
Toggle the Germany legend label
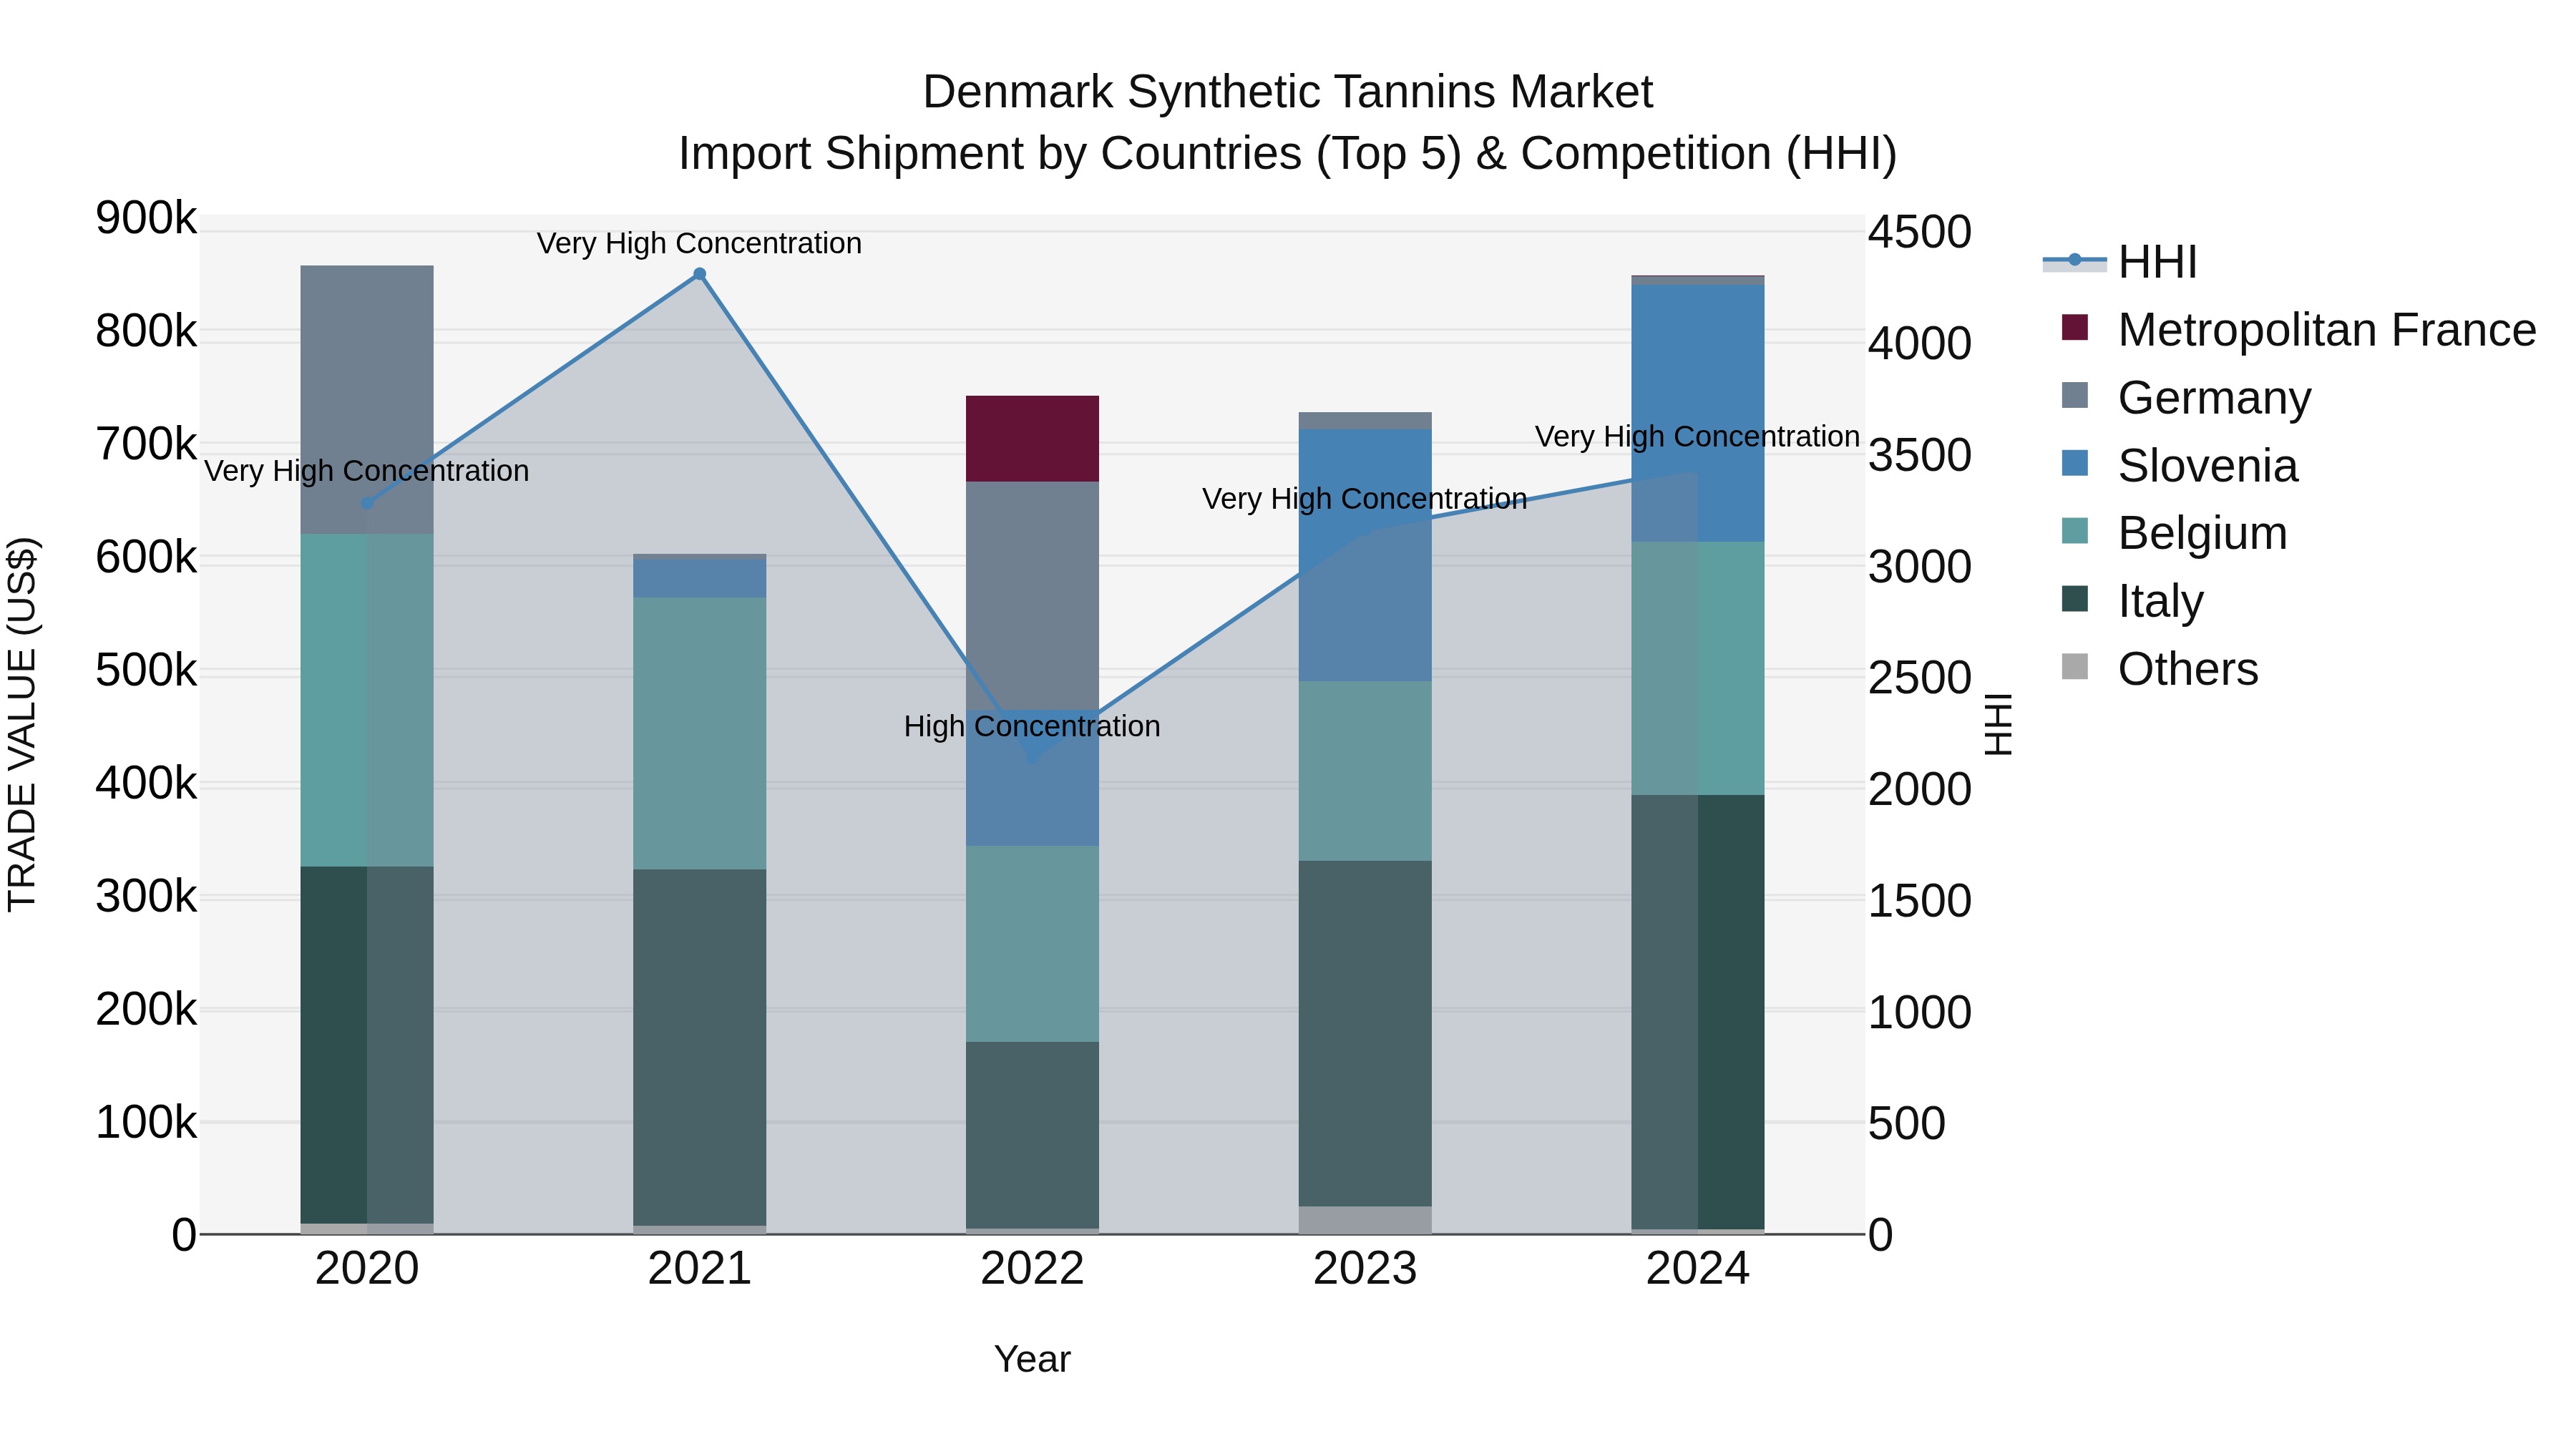point(2215,398)
